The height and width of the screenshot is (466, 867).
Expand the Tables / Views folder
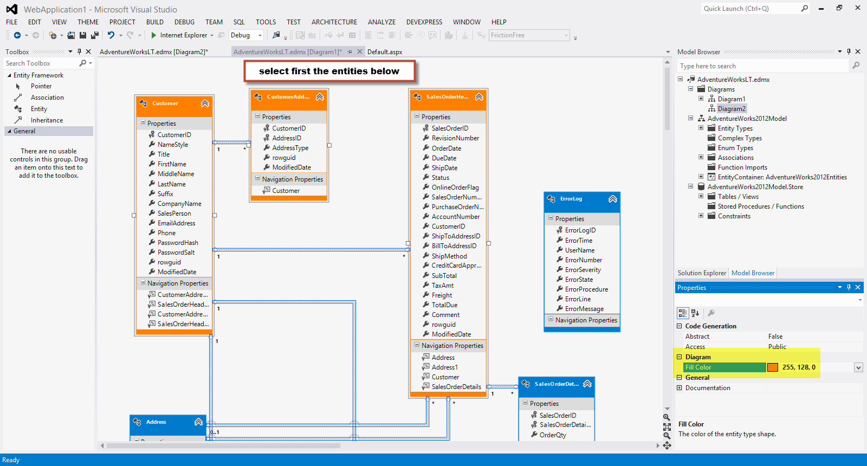pos(701,196)
